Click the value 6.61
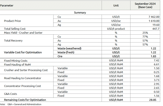163x106 pixels. (157, 64)
